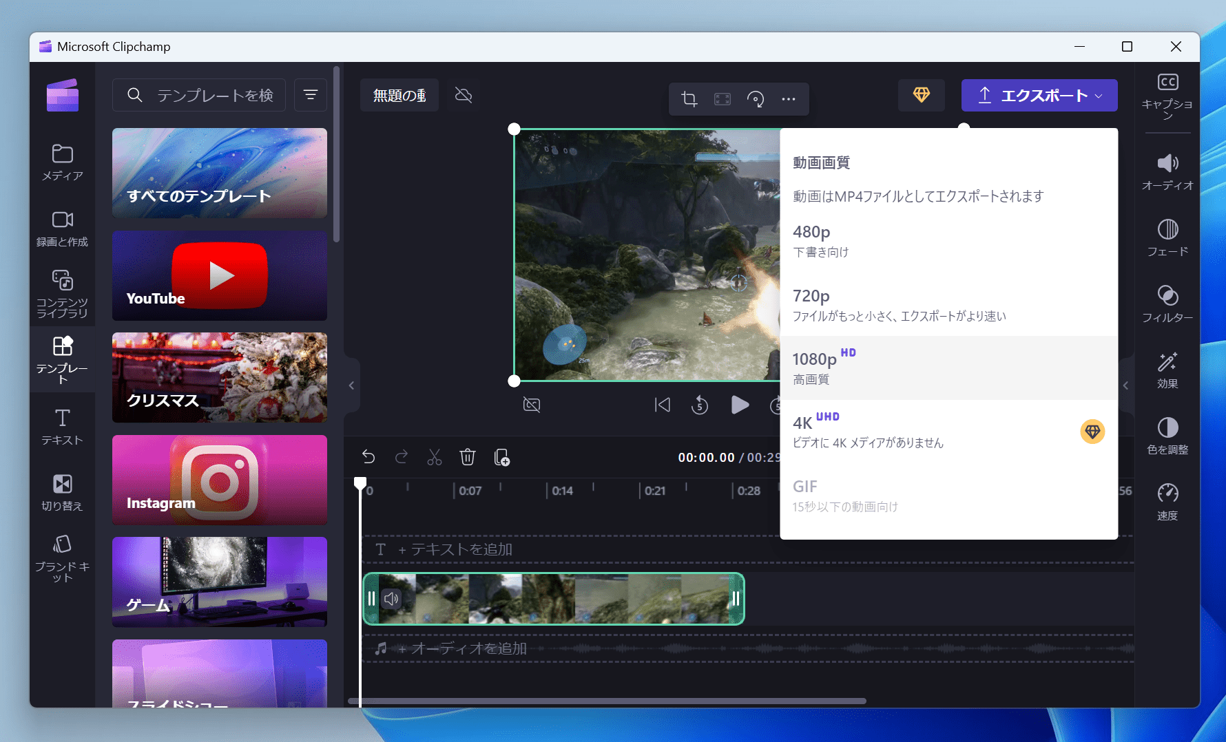
Task: Open the 効果 effects panel
Action: (x=1167, y=370)
